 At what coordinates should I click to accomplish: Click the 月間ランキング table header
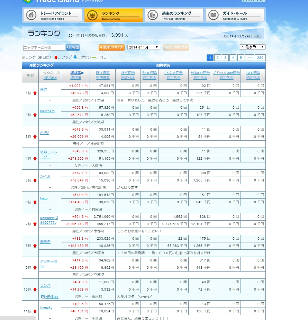click(x=42, y=65)
